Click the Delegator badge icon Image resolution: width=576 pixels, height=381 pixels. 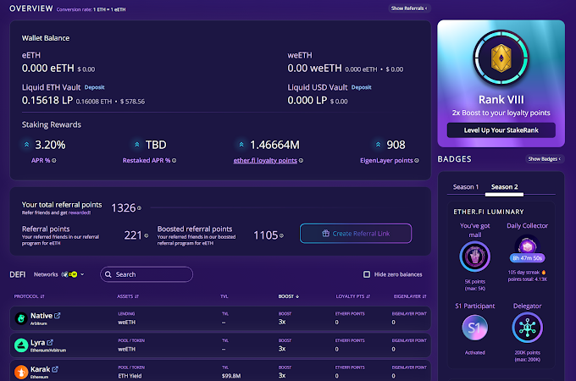[x=527, y=328]
